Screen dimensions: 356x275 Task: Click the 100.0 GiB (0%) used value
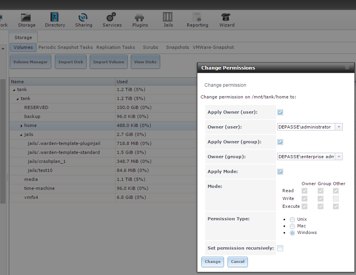(x=134, y=107)
